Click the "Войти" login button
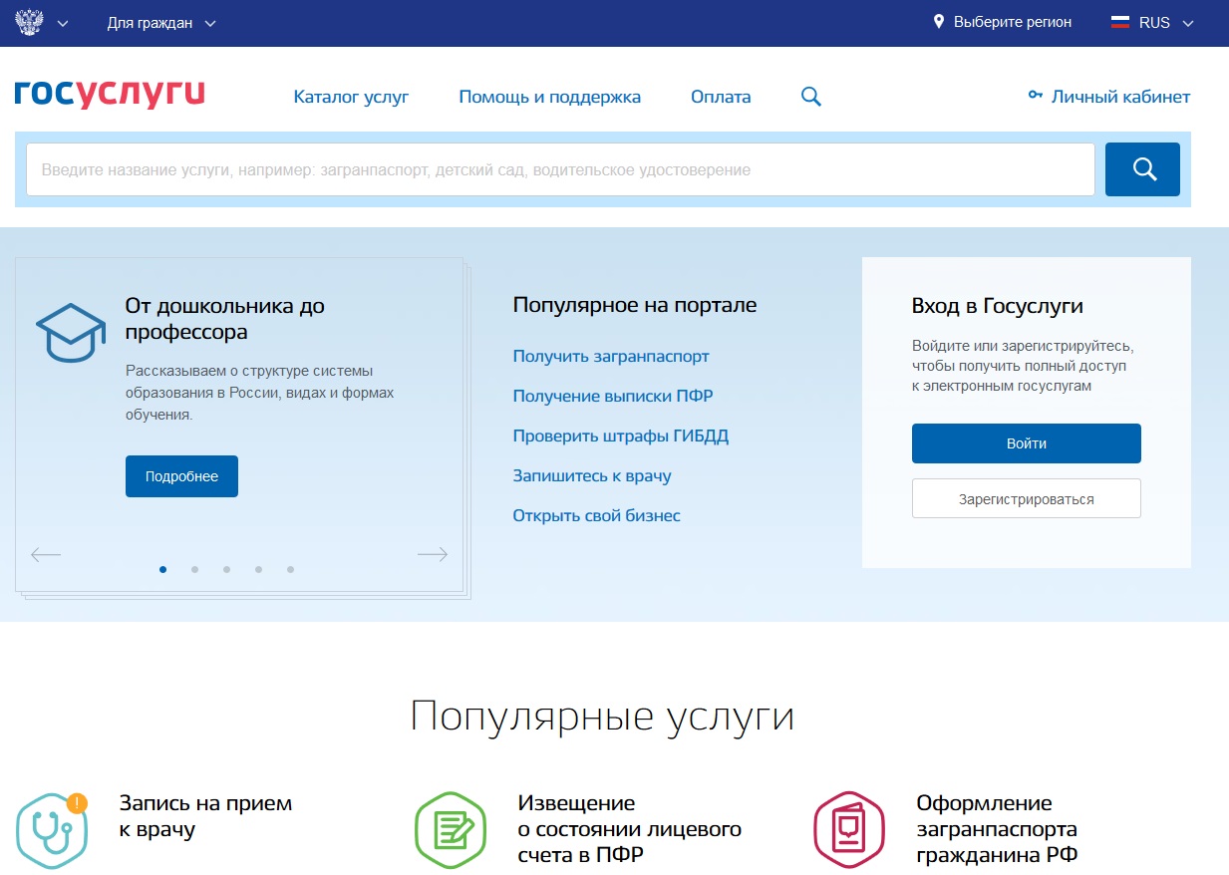1229x875 pixels. click(x=1026, y=443)
